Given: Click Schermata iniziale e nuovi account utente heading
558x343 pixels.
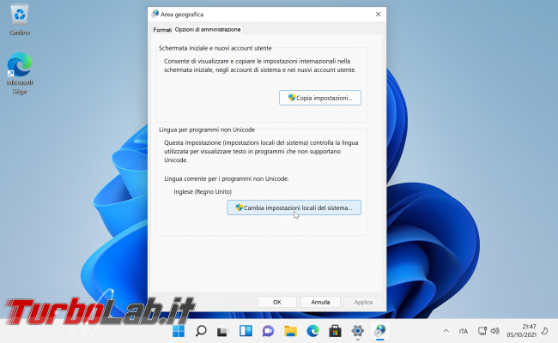Looking at the screenshot, I should click(x=215, y=48).
